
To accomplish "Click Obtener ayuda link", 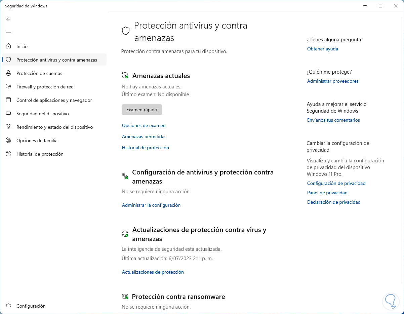I will 322,49.
